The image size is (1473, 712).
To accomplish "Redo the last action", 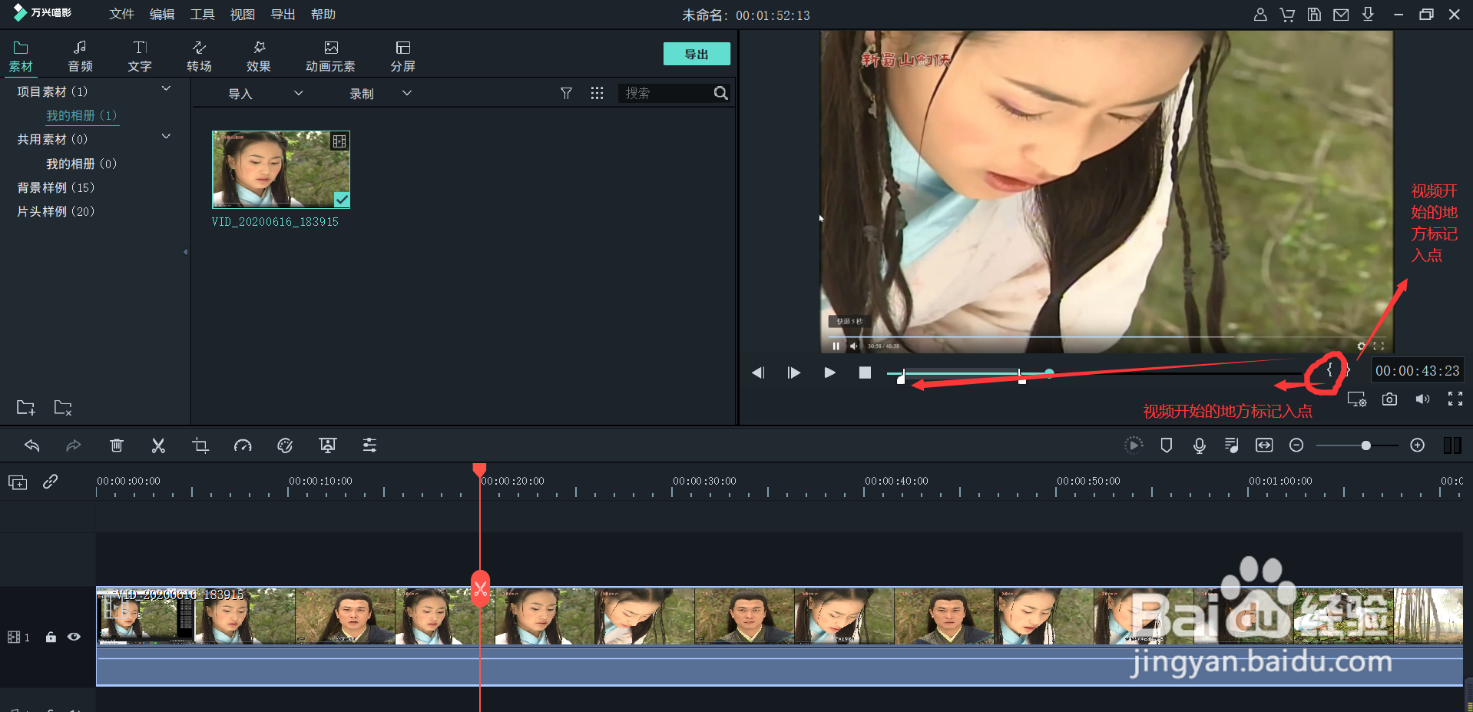I will point(73,445).
